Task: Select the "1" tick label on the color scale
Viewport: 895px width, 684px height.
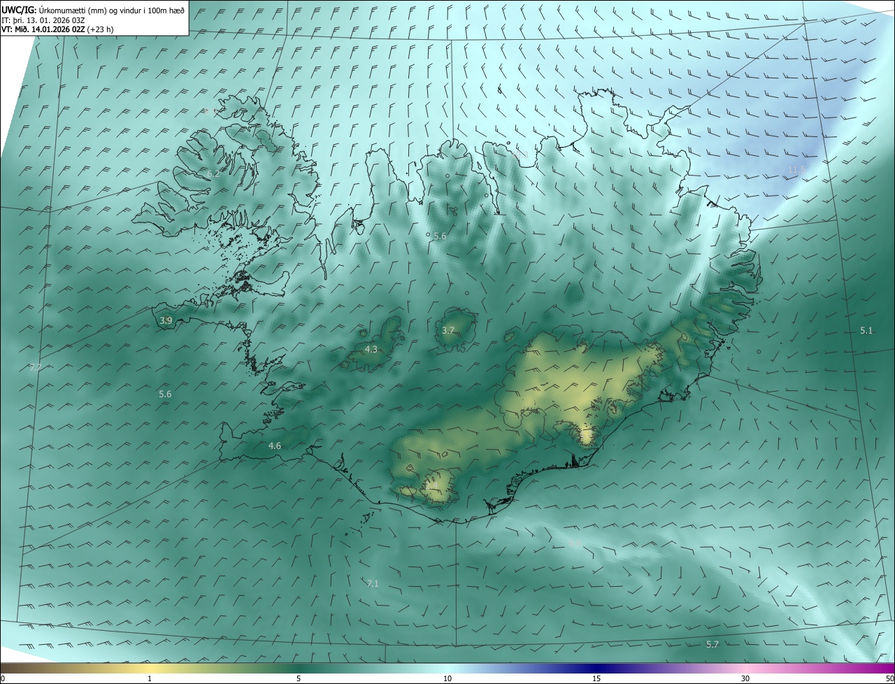Action: pos(150,678)
